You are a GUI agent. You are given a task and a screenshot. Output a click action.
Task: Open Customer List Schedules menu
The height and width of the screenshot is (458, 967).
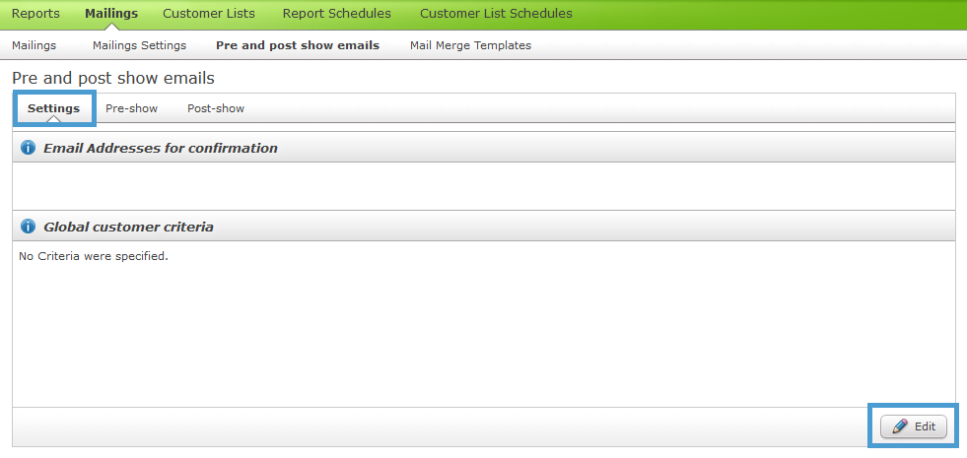coord(496,14)
